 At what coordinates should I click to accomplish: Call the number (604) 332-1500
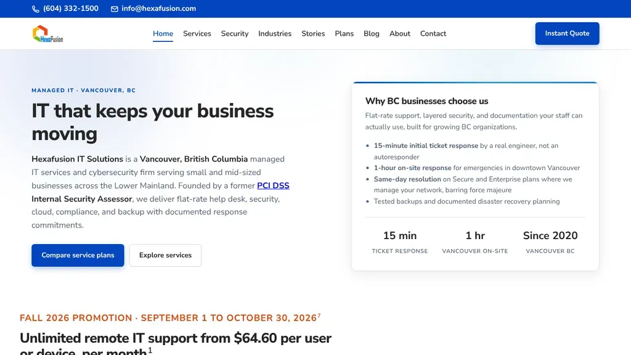pos(71,9)
